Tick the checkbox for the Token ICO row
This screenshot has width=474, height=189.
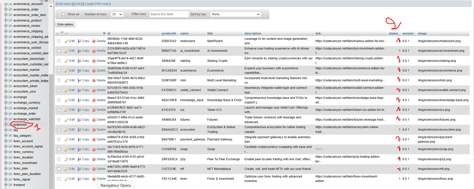59,110
